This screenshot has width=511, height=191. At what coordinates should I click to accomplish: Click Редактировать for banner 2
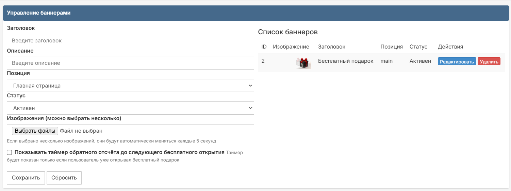click(457, 61)
